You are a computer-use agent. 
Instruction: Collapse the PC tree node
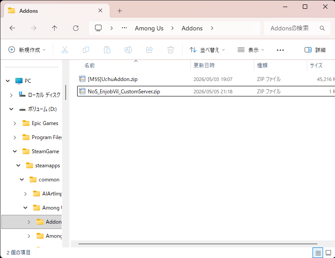[x=7, y=81]
